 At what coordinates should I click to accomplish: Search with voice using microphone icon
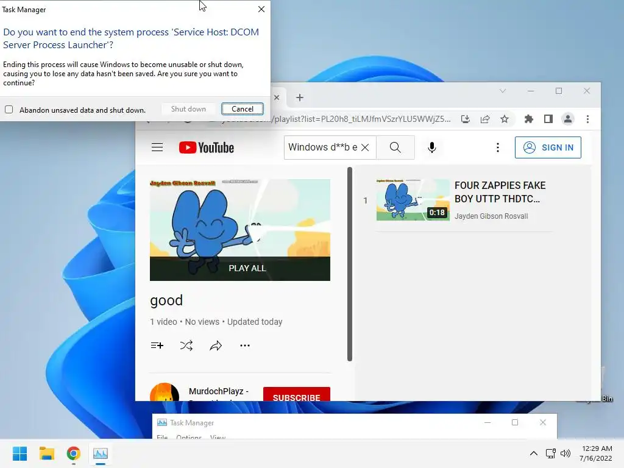(432, 147)
